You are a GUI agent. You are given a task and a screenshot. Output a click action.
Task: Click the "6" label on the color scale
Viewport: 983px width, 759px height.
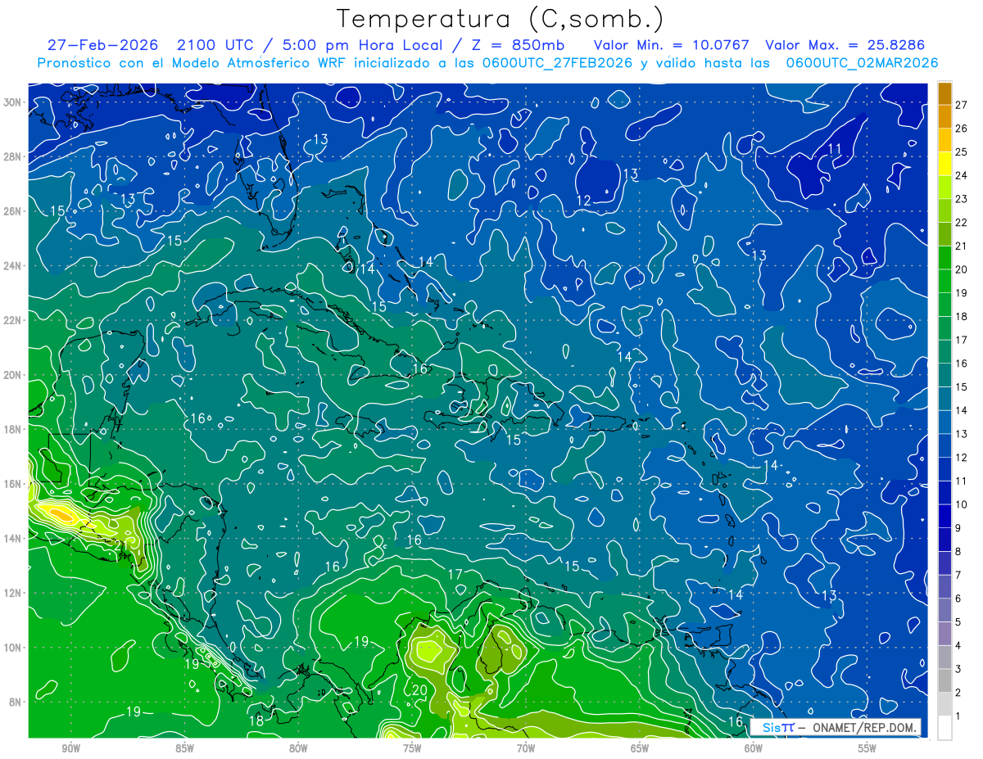[958, 599]
